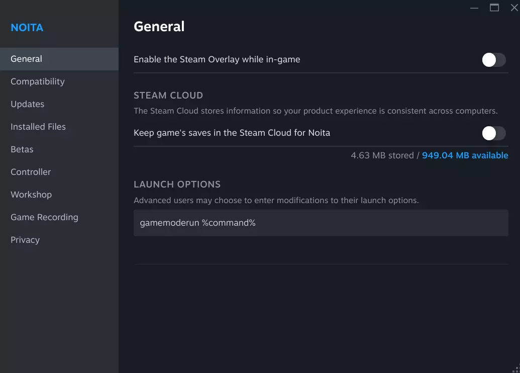Screen dimensions: 520x373
Task: Open Game Recording settings
Action: pyautogui.click(x=44, y=217)
